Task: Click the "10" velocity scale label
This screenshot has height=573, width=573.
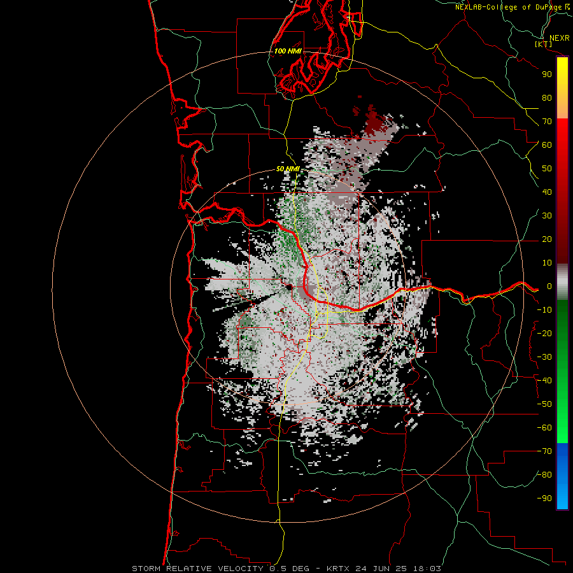Action: click(x=547, y=263)
